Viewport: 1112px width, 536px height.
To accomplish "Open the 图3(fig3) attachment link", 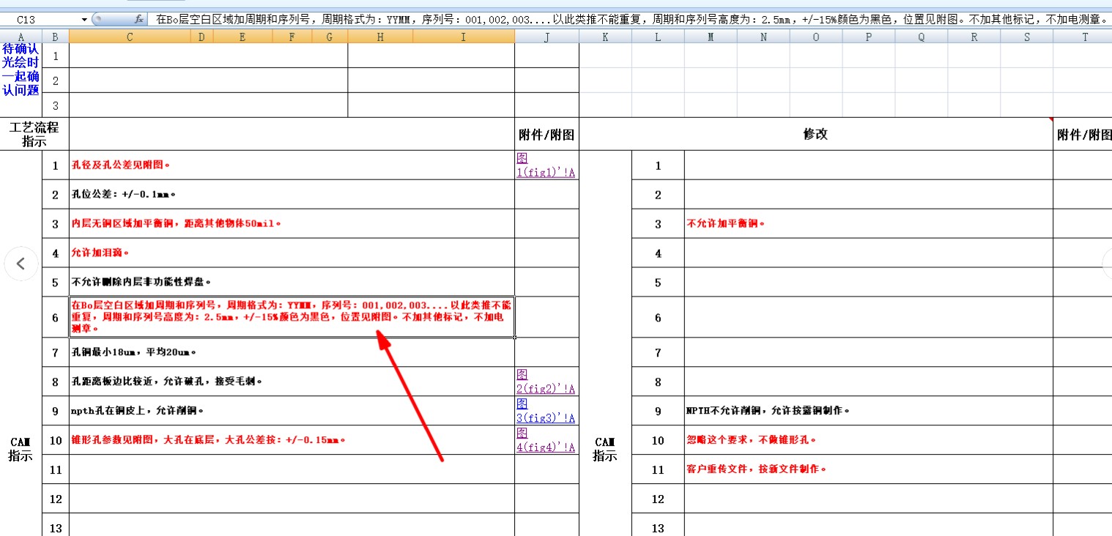I will 546,411.
